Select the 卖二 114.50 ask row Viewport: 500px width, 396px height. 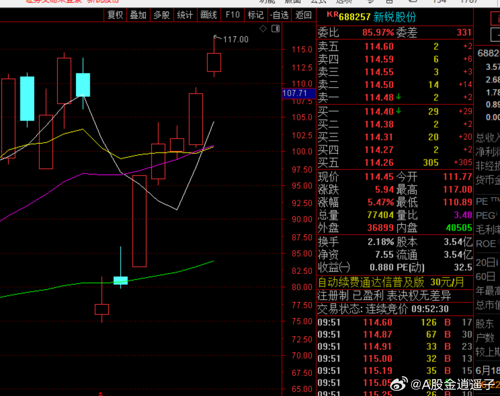coord(395,85)
